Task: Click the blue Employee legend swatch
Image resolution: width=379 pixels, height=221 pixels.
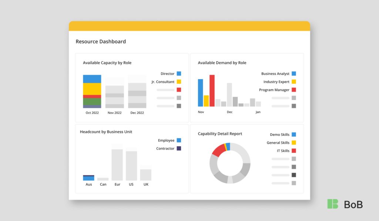Action: 179,140
